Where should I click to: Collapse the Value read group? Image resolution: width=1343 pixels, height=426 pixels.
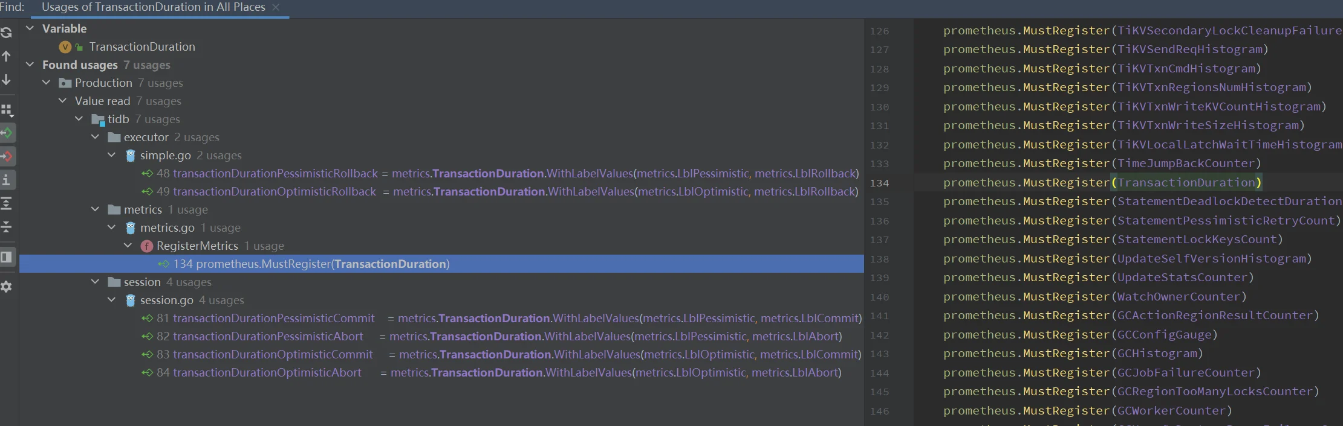62,100
